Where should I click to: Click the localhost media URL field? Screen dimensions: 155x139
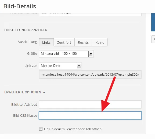pyautogui.click(x=90, y=75)
